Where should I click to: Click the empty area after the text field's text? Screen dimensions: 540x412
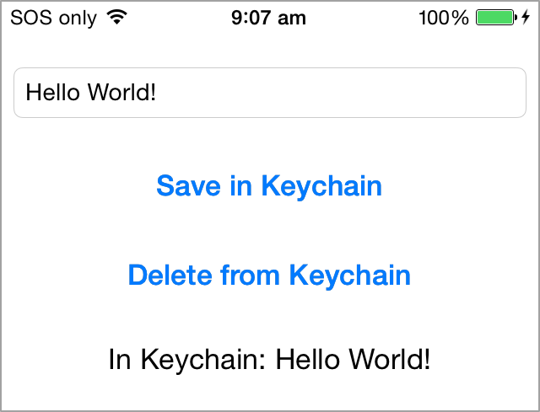[354, 92]
